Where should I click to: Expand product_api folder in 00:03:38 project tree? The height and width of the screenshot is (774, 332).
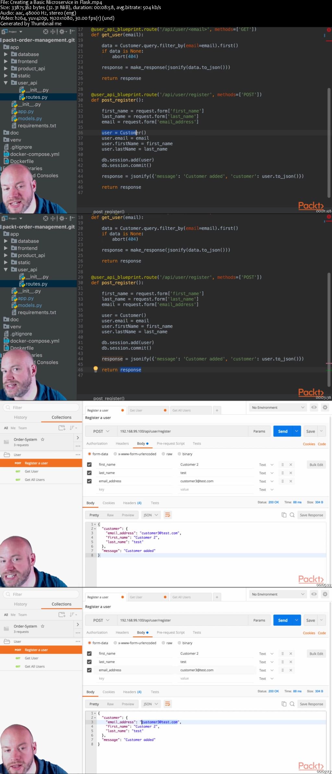[x=6, y=255]
